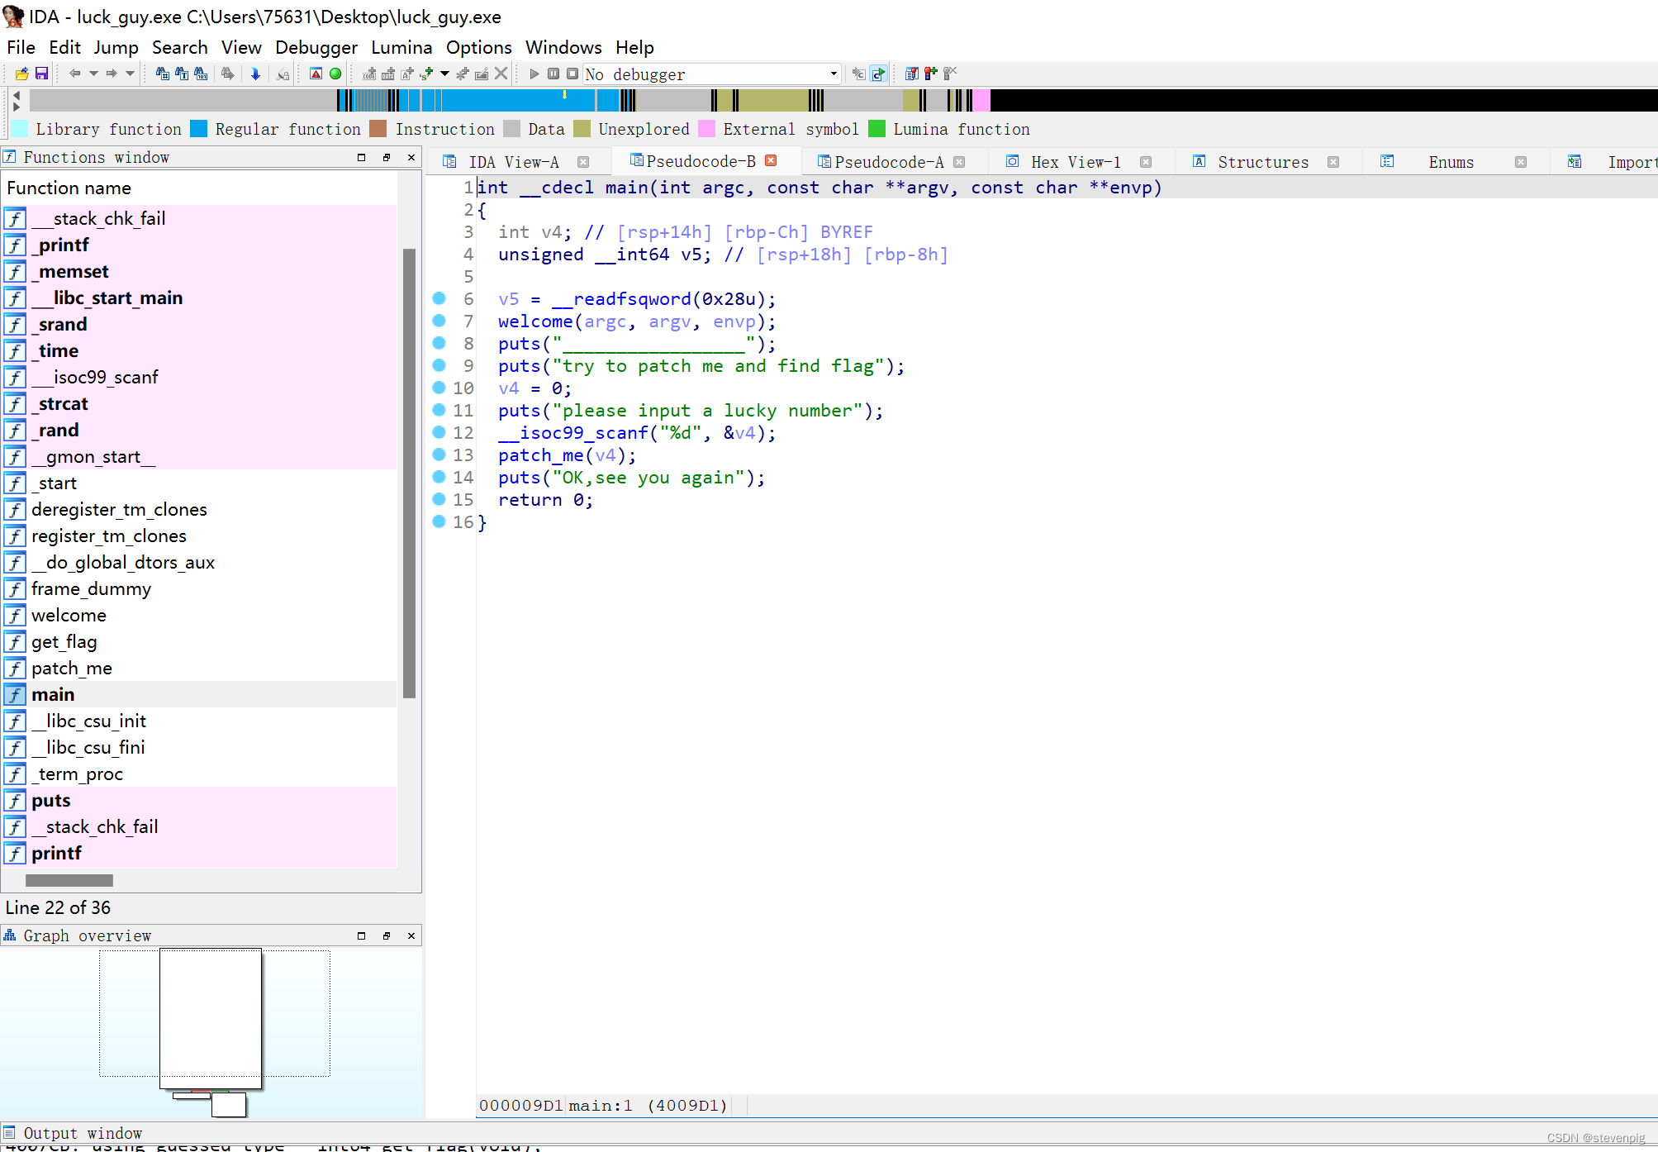Switch to the Pseudocode-A tab
The width and height of the screenshot is (1658, 1152).
coord(889,162)
